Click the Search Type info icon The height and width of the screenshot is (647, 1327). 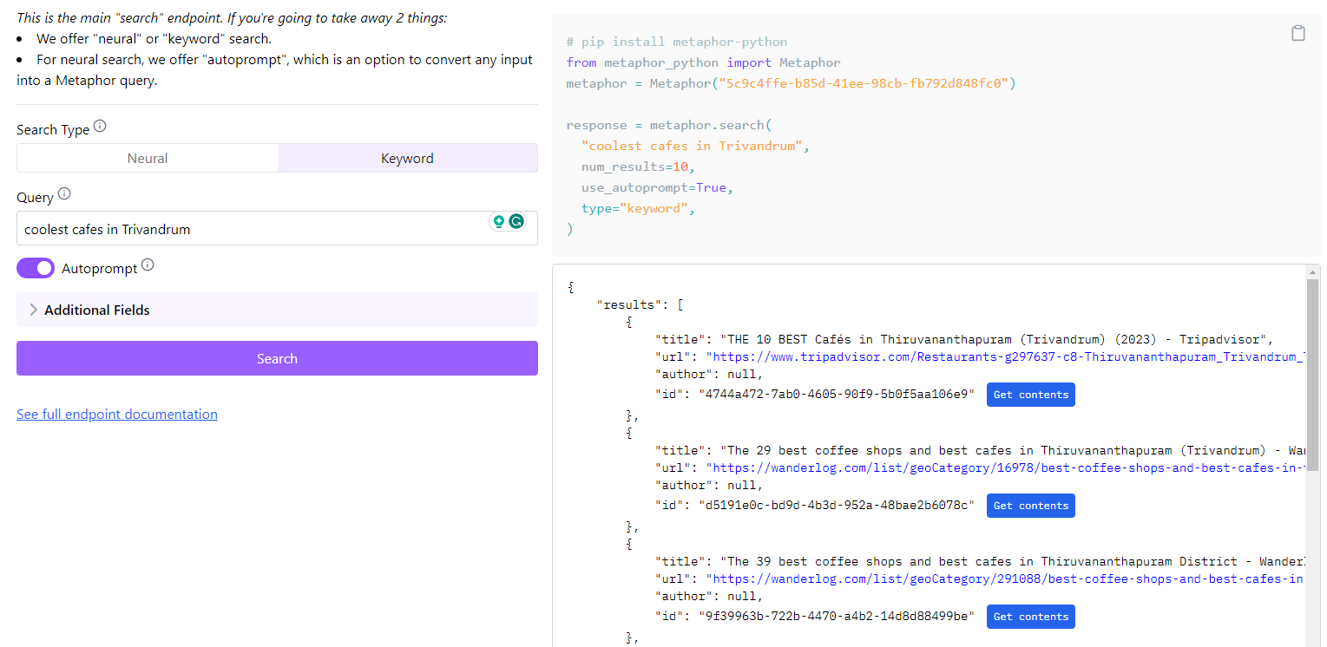[x=100, y=127]
